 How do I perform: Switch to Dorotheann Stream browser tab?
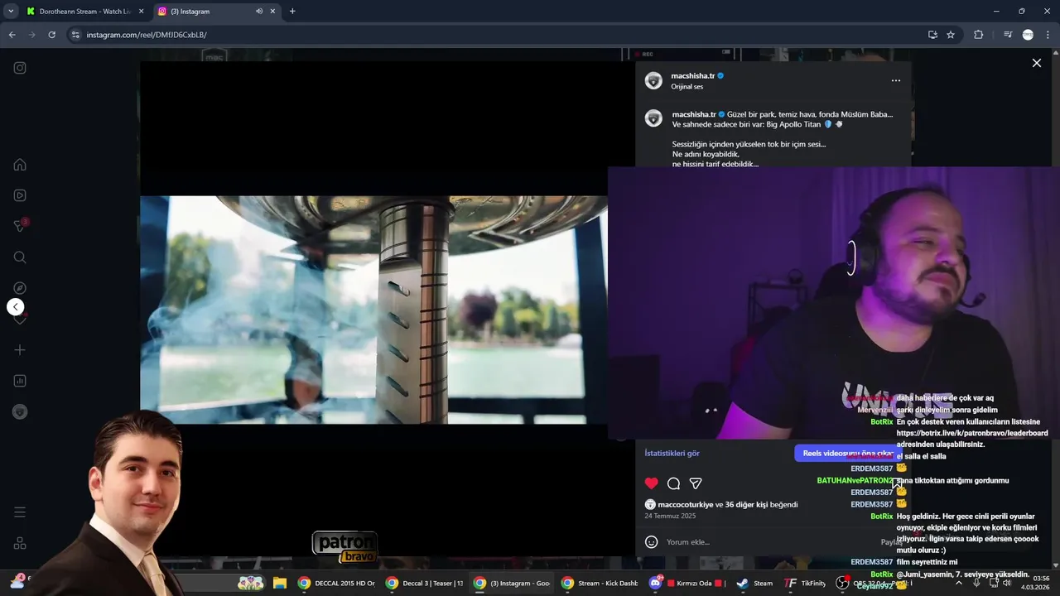pyautogui.click(x=83, y=12)
